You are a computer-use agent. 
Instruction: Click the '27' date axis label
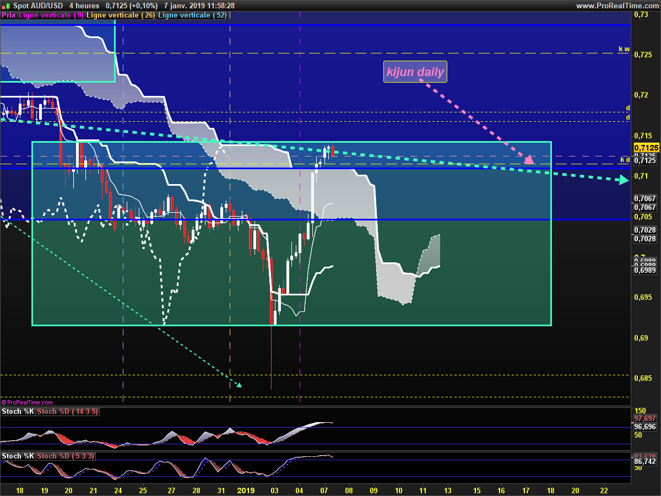[171, 490]
